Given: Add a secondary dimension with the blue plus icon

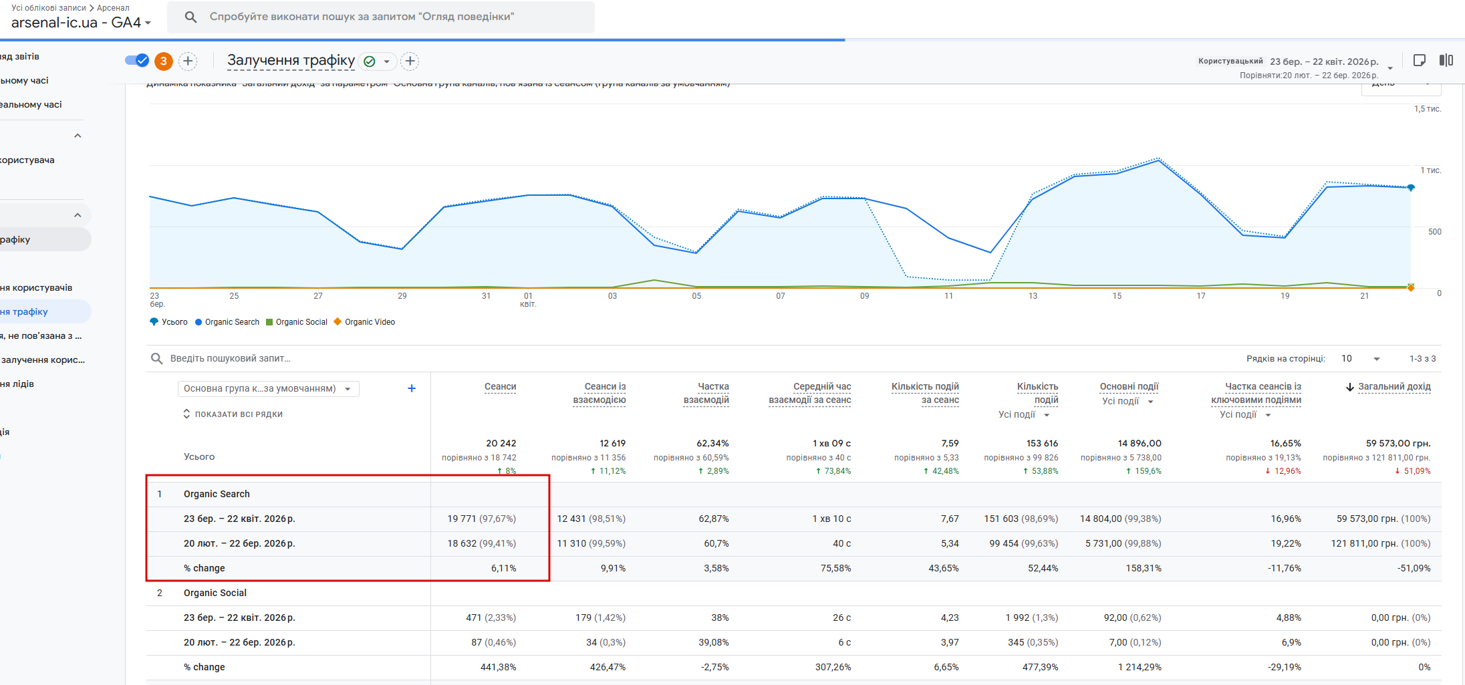Looking at the screenshot, I should pyautogui.click(x=412, y=388).
